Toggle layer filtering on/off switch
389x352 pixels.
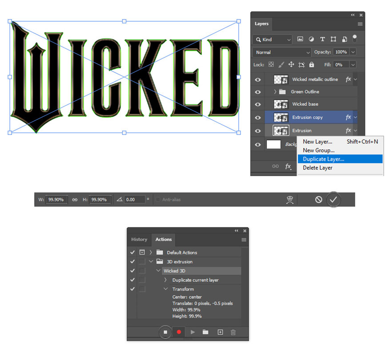[355, 38]
